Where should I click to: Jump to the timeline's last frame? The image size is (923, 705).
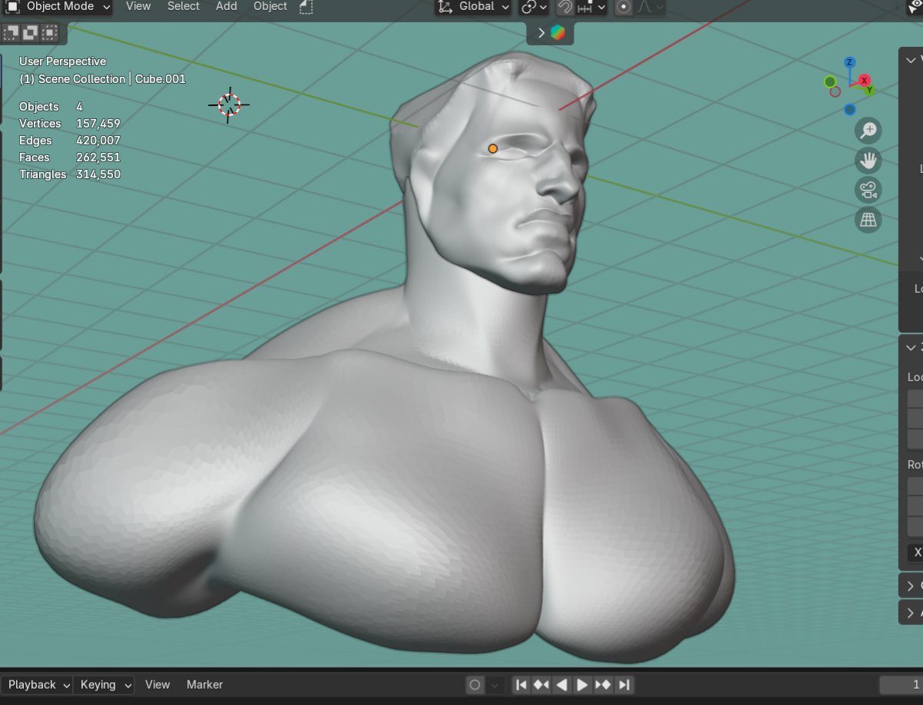click(x=624, y=685)
